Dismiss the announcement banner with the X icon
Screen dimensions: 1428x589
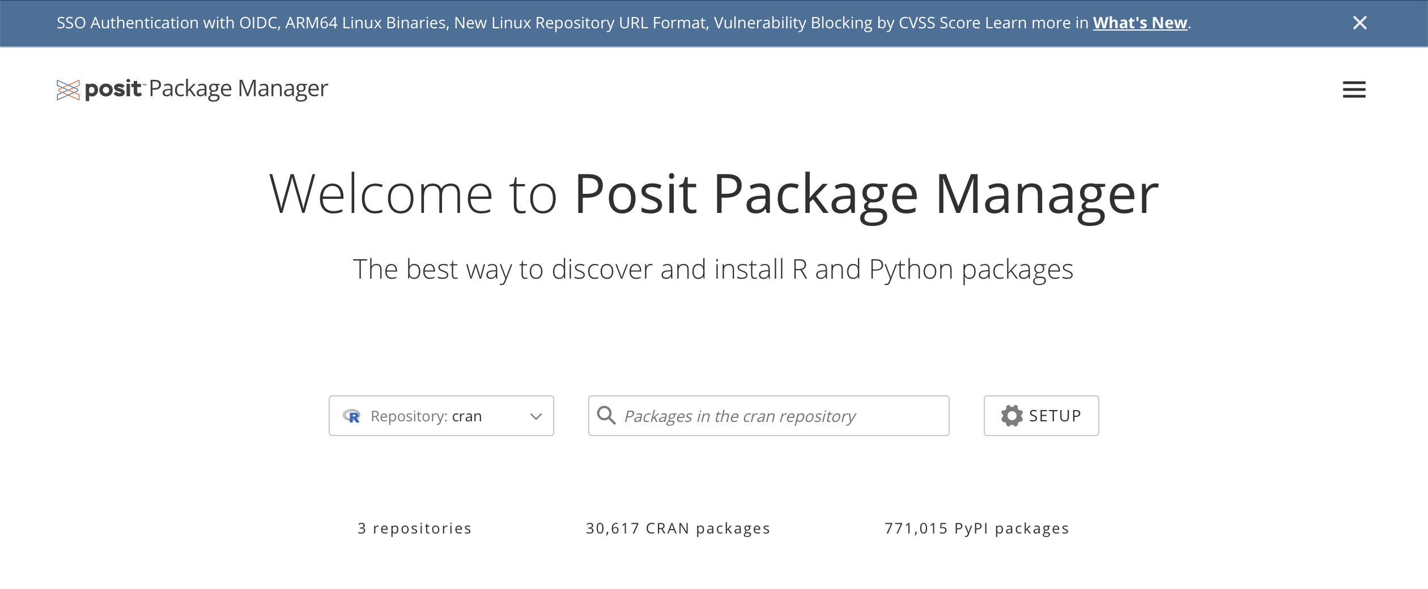click(x=1359, y=23)
